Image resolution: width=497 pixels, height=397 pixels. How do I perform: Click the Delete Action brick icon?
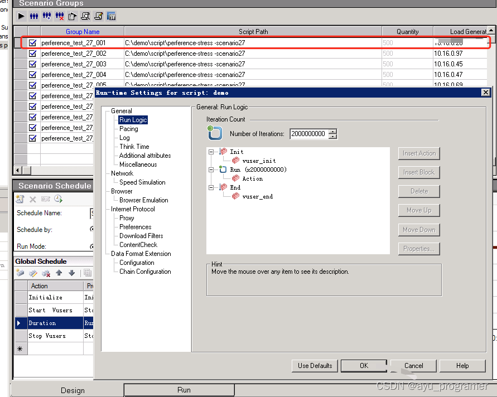click(46, 273)
